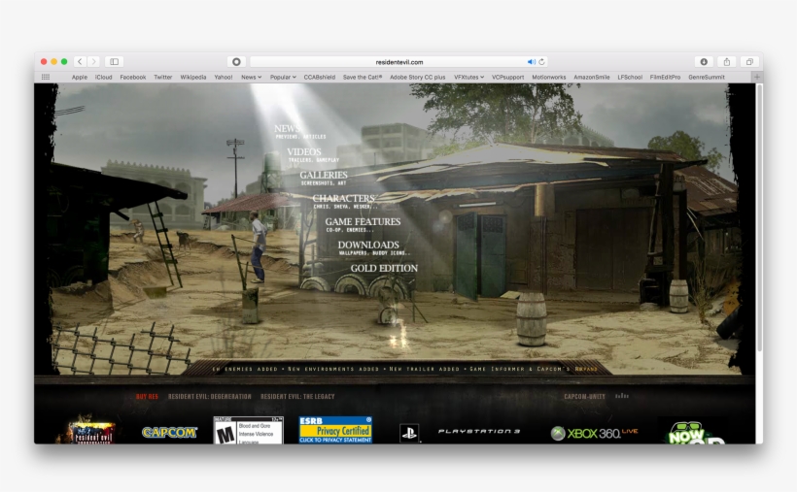
Task: Open the Wikipedia bookmark
Action: pyautogui.click(x=193, y=77)
